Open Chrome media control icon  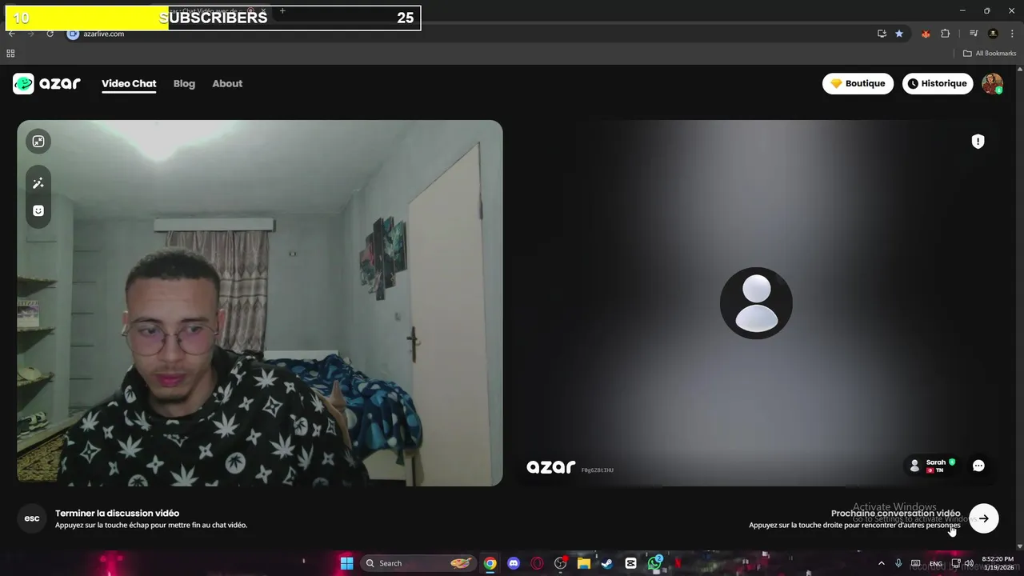(974, 34)
